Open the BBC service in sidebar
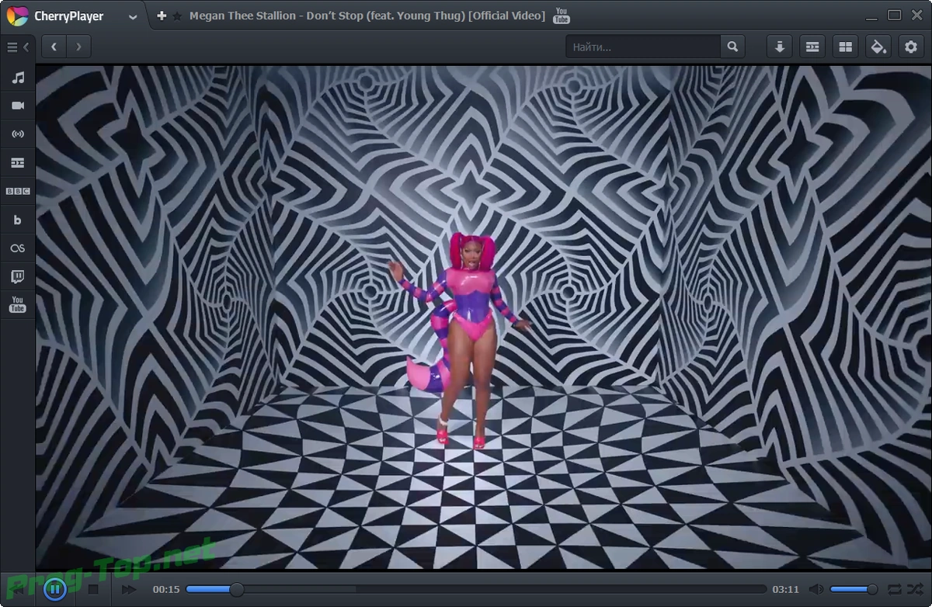This screenshot has width=932, height=607. point(17,191)
